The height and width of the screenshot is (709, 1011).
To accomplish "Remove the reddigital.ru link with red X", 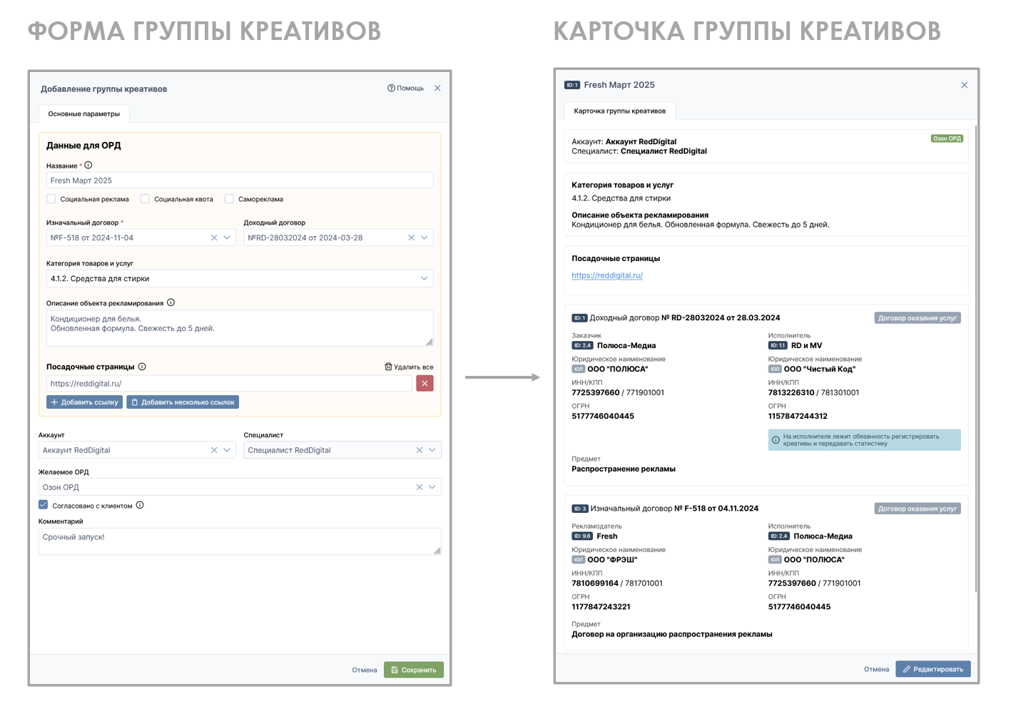I will 425,384.
